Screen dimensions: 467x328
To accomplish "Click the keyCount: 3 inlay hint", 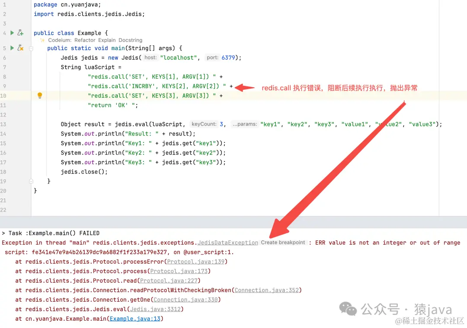I will click(x=207, y=124).
